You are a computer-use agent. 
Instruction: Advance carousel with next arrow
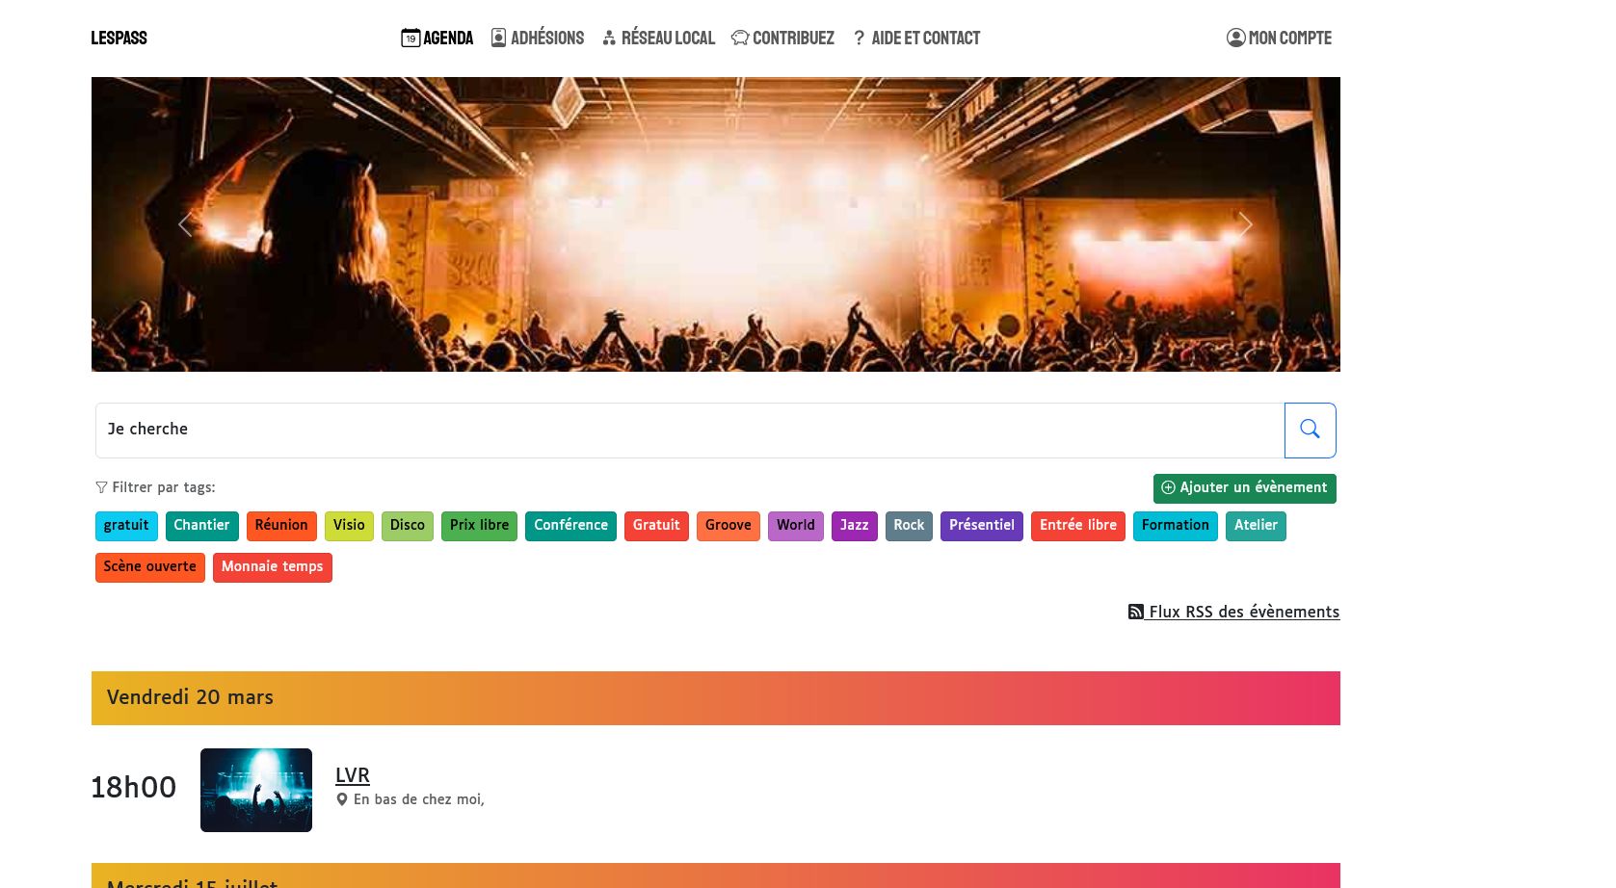pos(1245,224)
